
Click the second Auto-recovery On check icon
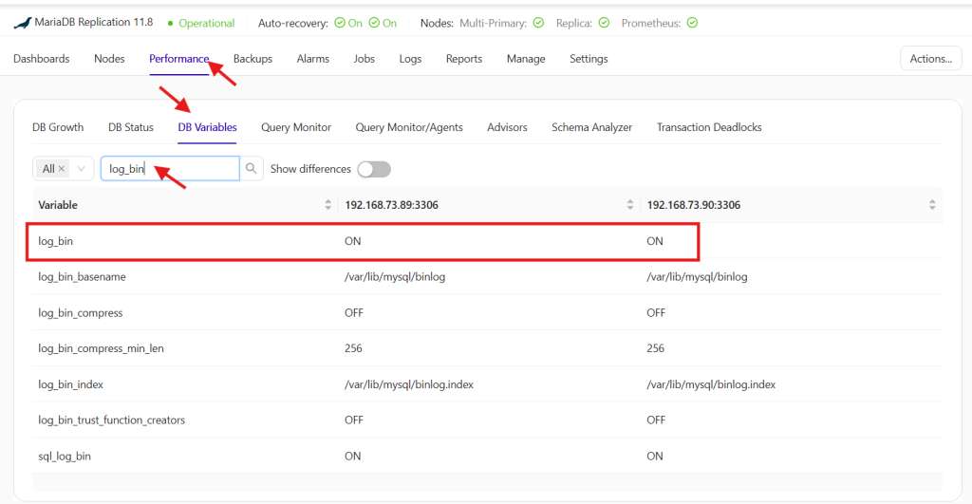coord(374,23)
